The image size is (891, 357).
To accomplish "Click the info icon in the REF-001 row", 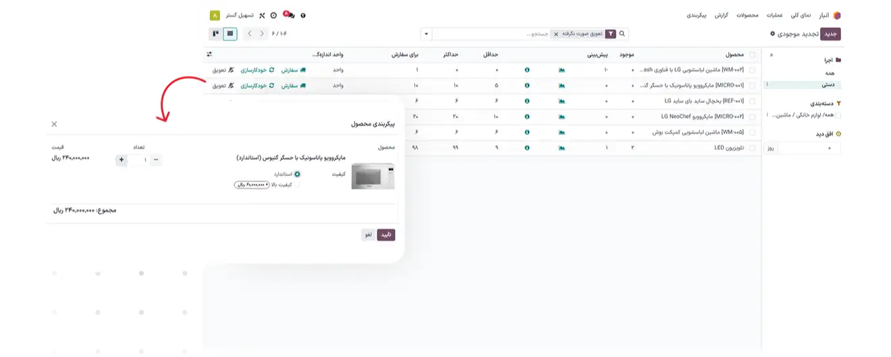I will [x=527, y=101].
